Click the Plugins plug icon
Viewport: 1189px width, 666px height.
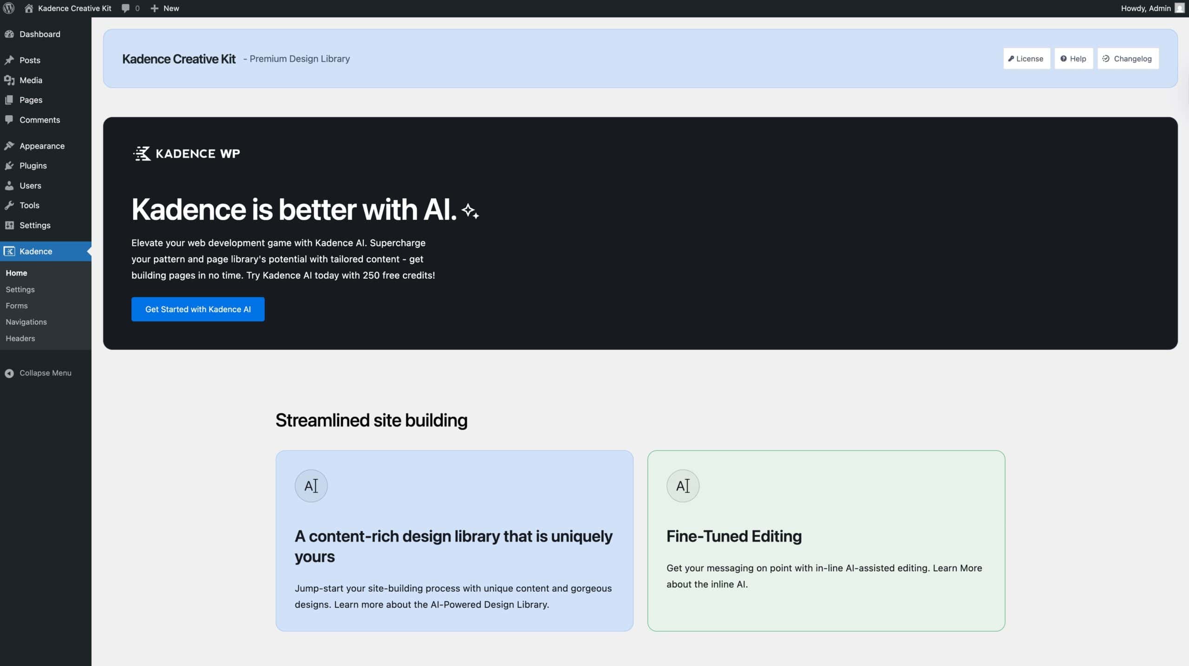pos(9,165)
